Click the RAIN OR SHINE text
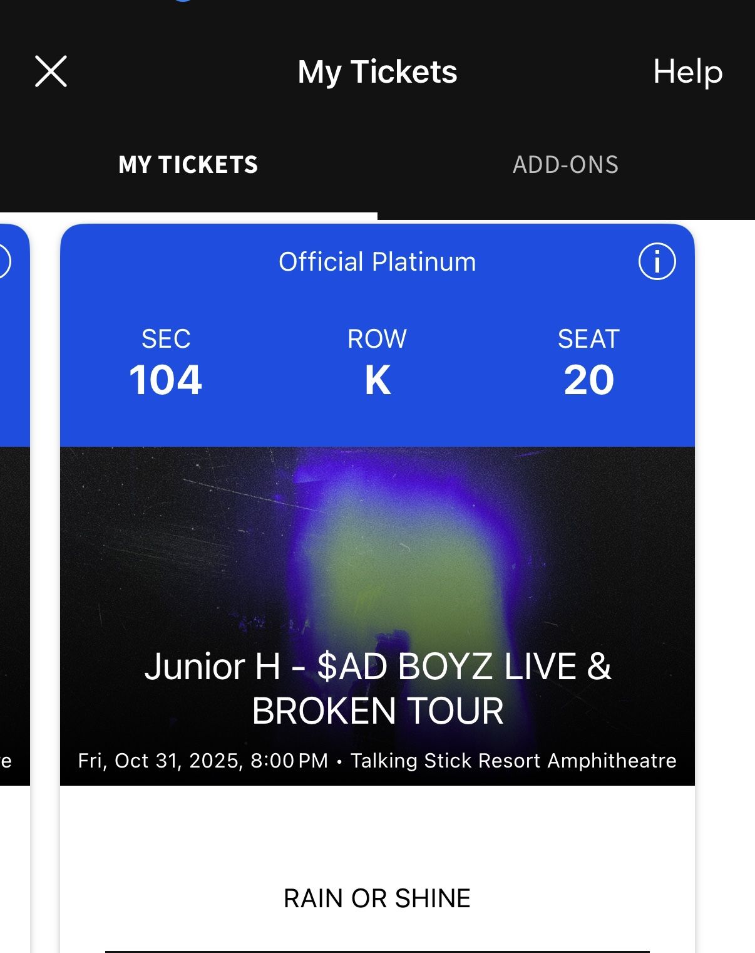The height and width of the screenshot is (953, 755). (377, 898)
